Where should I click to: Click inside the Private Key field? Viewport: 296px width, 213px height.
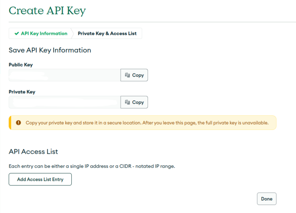click(x=65, y=102)
